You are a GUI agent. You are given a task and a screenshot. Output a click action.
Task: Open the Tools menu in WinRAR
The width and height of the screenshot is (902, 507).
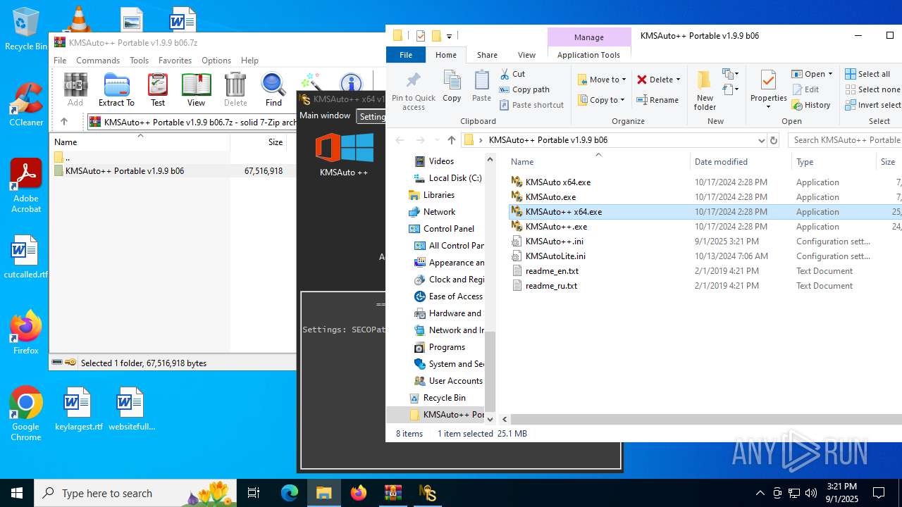pyautogui.click(x=139, y=61)
